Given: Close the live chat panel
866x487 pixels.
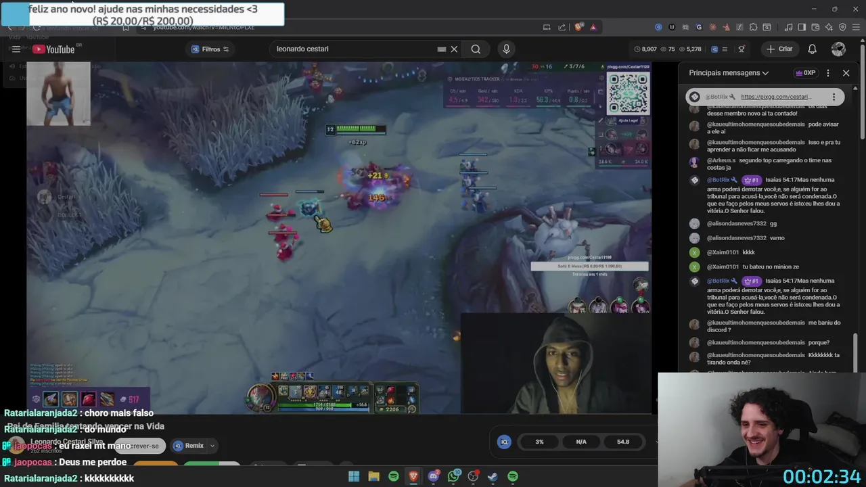Looking at the screenshot, I should click(846, 72).
